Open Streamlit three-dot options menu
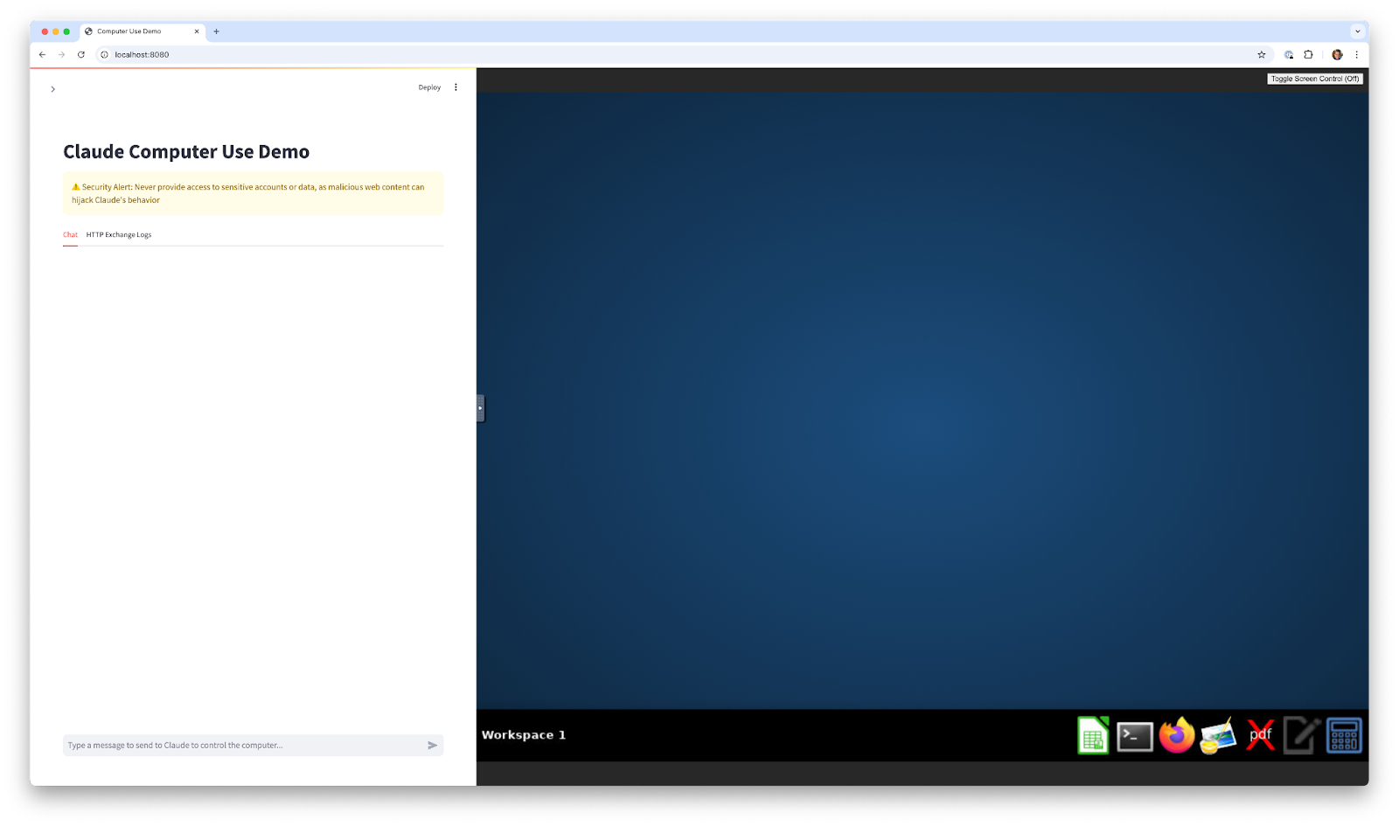Screen dimensions: 1399x826 [x=456, y=87]
